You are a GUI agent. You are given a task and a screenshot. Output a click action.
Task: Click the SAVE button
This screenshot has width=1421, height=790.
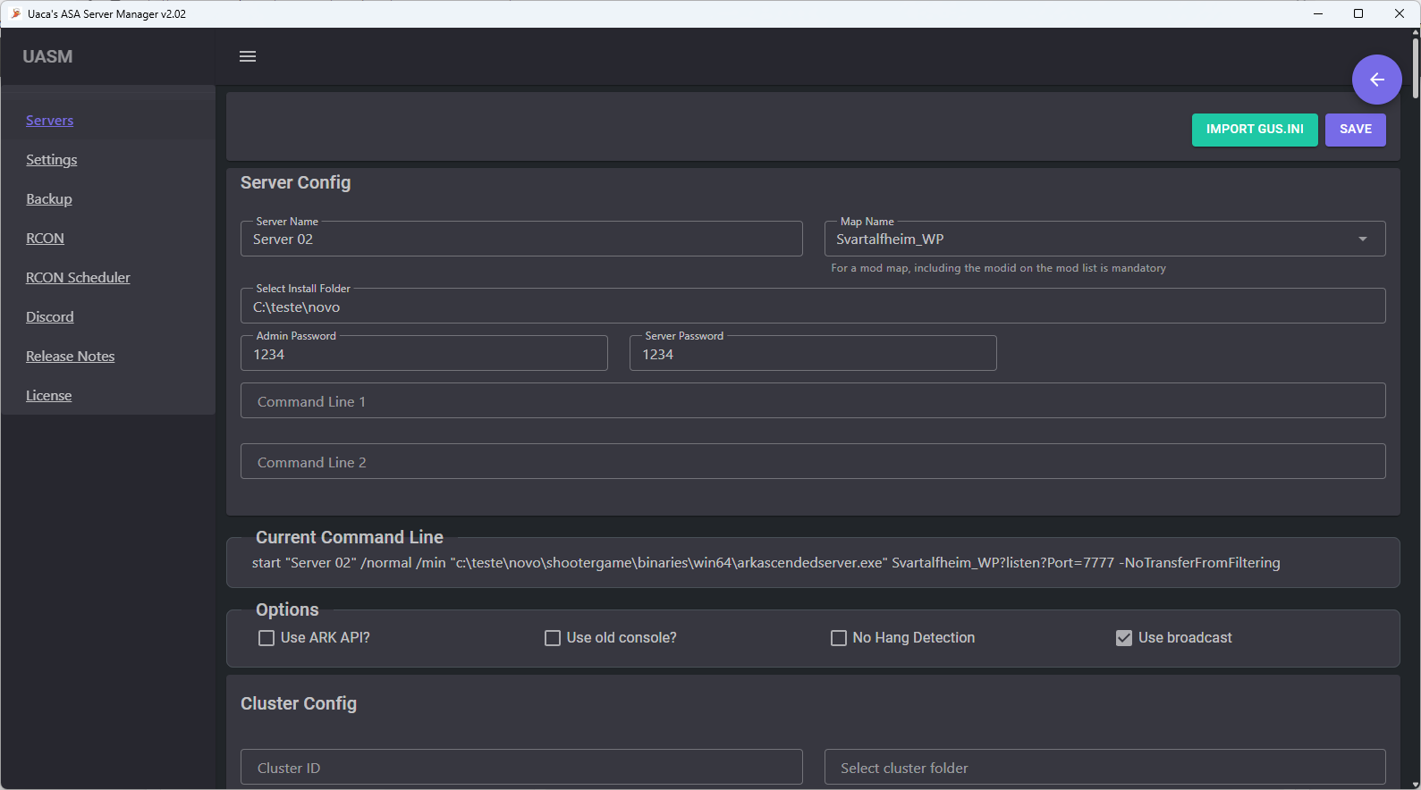[1355, 130]
